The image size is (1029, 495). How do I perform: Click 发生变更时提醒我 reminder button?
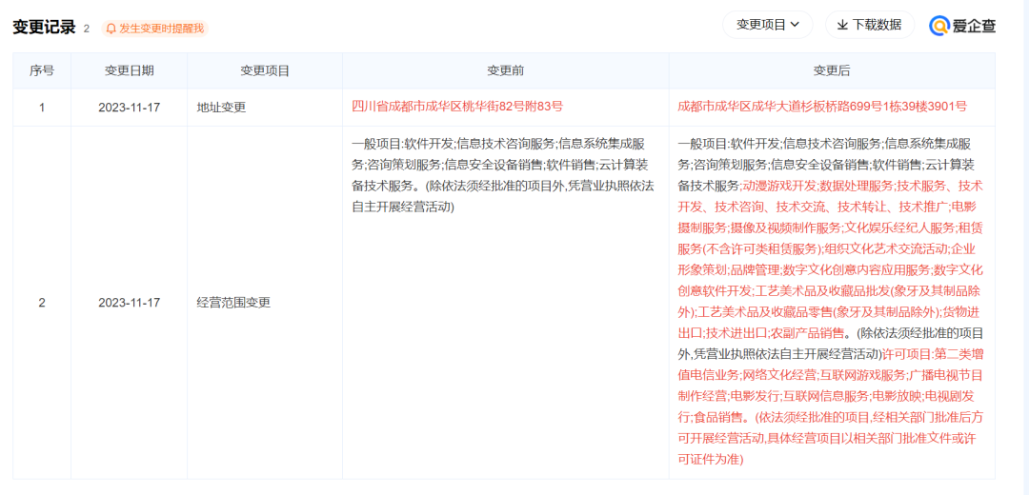pos(155,29)
